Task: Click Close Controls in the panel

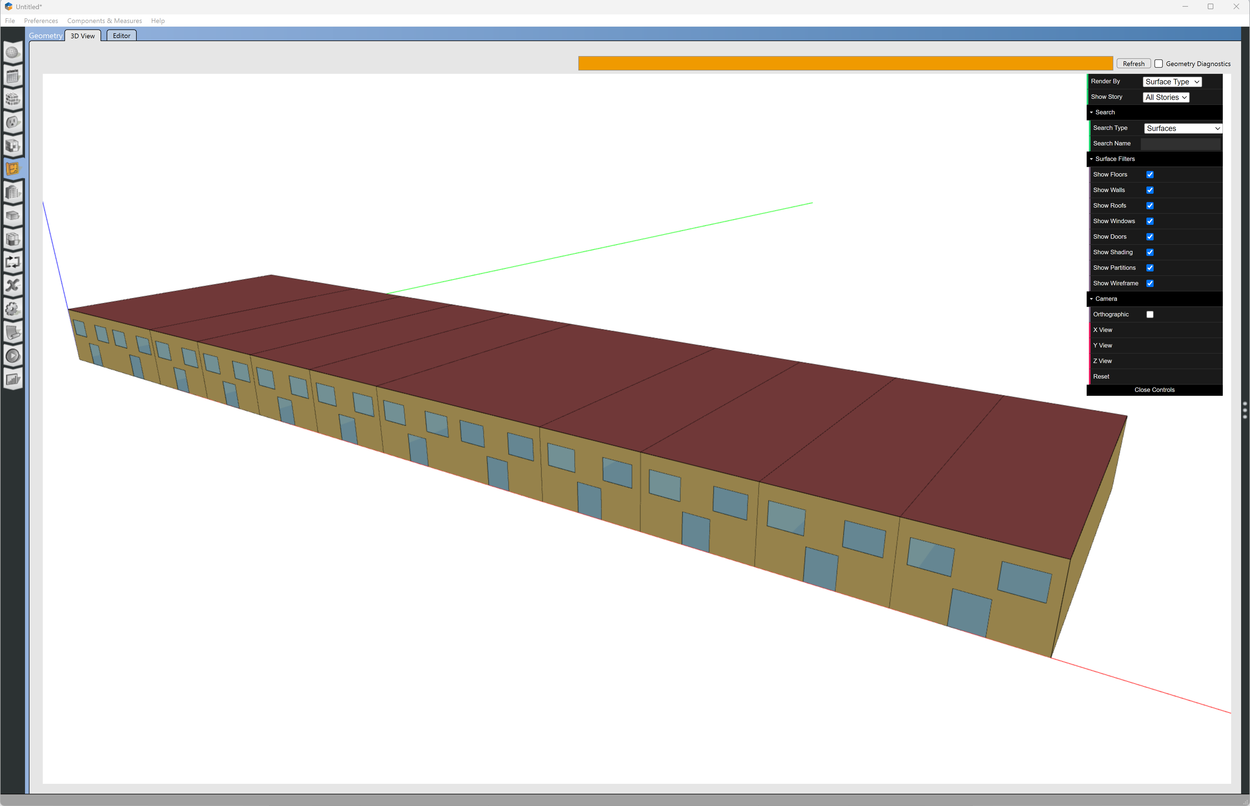Action: click(x=1154, y=390)
